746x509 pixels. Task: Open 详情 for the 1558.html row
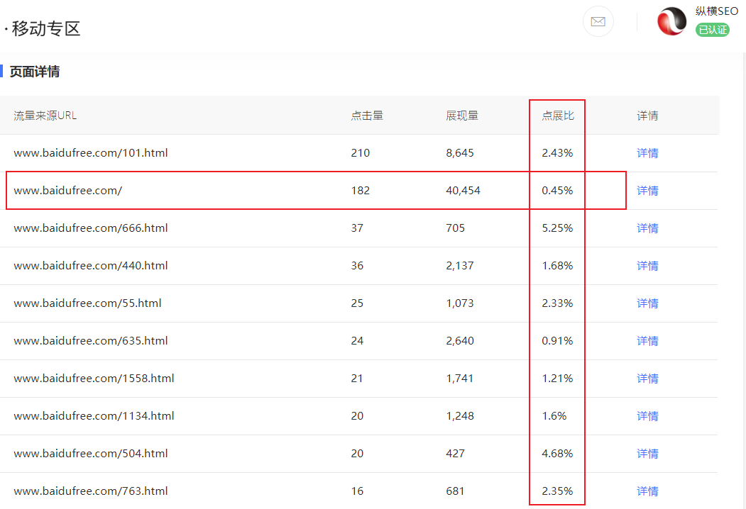tap(647, 379)
